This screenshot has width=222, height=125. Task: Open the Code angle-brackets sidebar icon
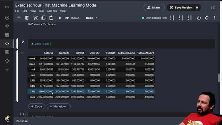point(7,44)
